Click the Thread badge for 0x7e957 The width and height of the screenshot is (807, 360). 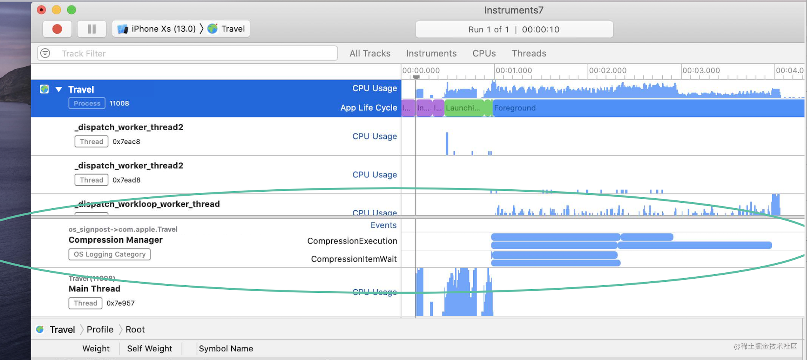85,303
